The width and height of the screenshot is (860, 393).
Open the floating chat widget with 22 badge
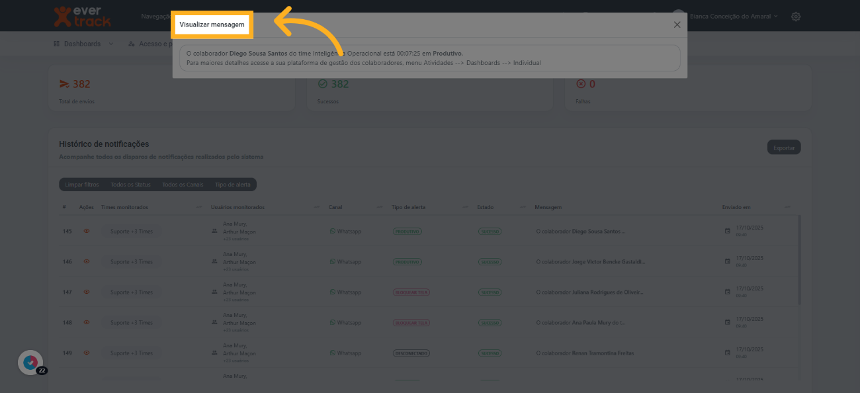30,363
